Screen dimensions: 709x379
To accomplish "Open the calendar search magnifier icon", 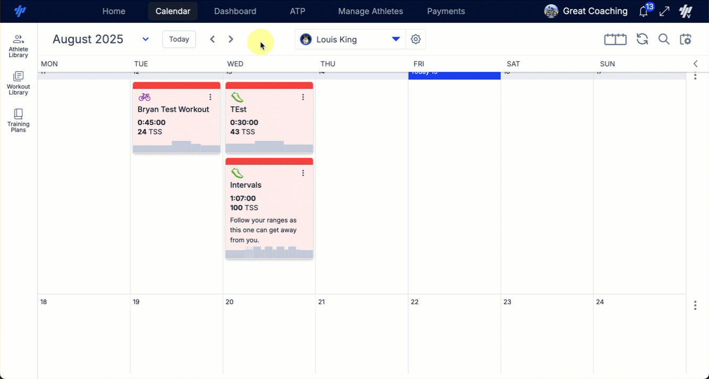I will click(x=664, y=39).
